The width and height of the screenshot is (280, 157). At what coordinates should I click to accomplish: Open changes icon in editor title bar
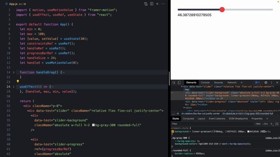(146, 4)
